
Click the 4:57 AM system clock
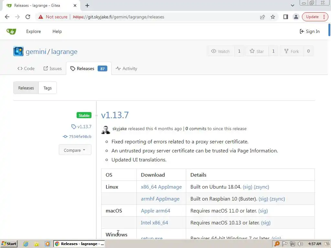(315, 244)
